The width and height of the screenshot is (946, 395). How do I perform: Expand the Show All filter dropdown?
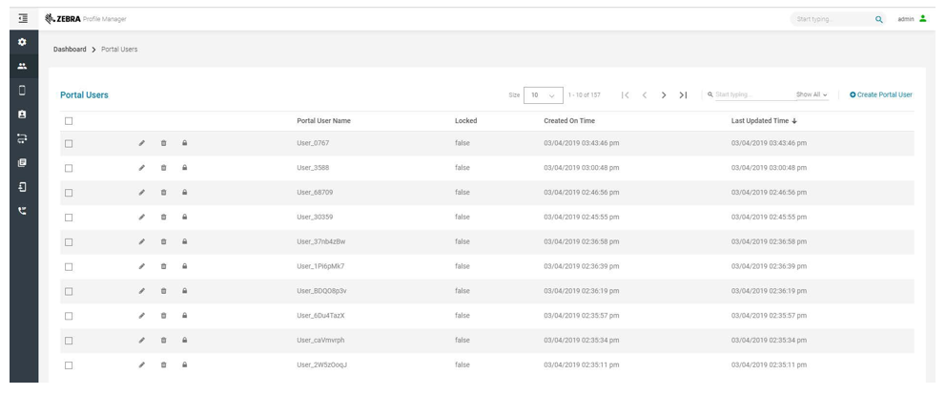click(812, 95)
